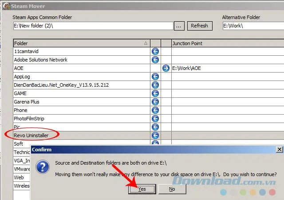Select the GAME folder row

click(82, 93)
